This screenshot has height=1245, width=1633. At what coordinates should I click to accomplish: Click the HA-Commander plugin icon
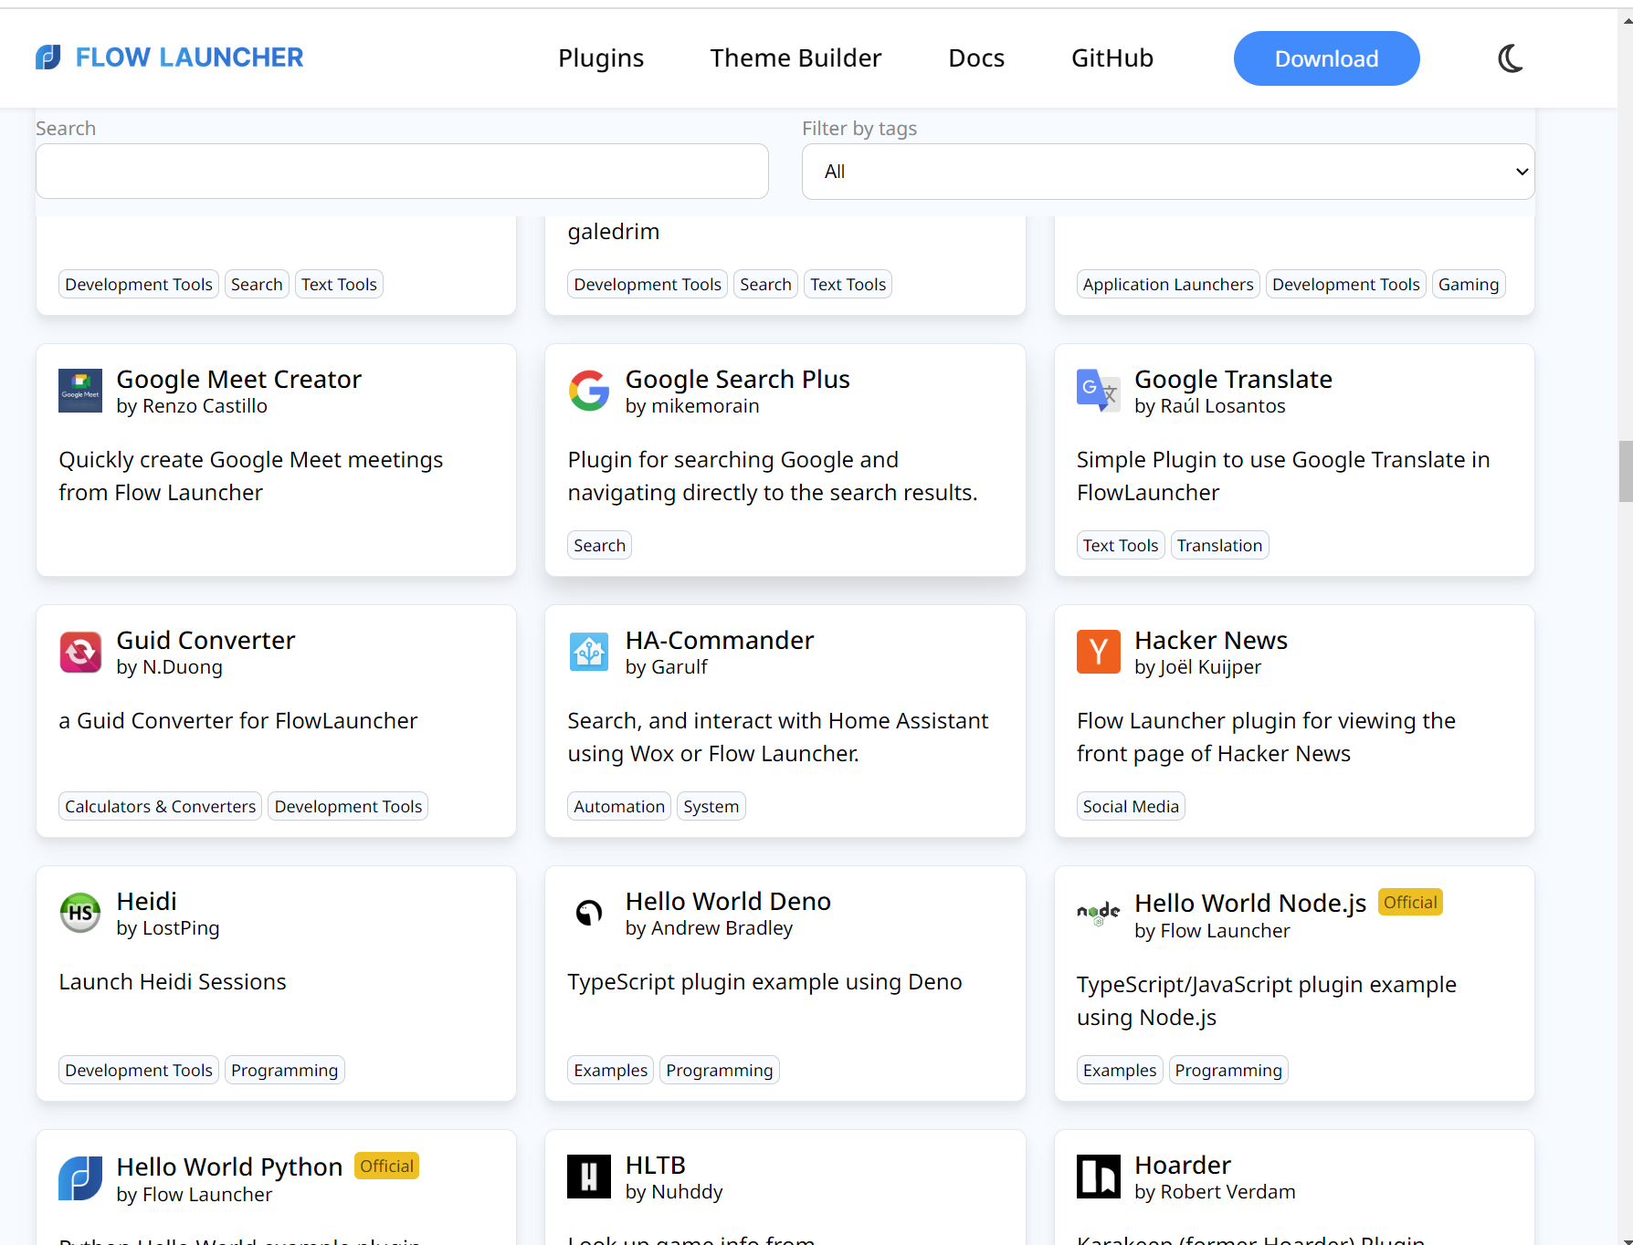click(589, 652)
